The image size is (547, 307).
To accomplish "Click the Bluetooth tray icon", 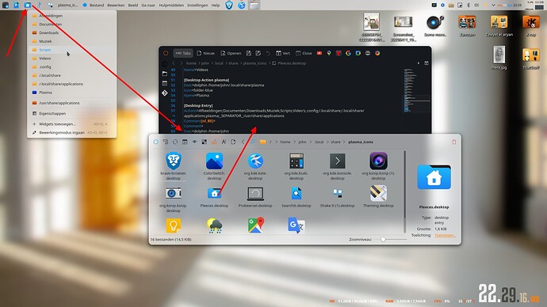I will click(469, 5).
